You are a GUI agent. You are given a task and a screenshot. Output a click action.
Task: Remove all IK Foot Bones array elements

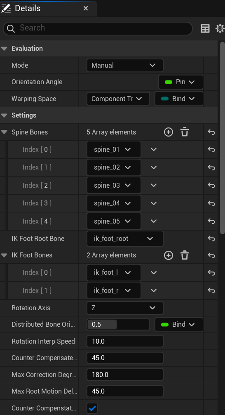coord(185,255)
